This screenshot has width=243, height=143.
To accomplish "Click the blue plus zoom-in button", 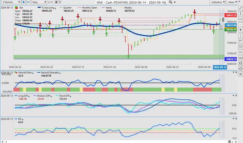I will coord(23,2).
